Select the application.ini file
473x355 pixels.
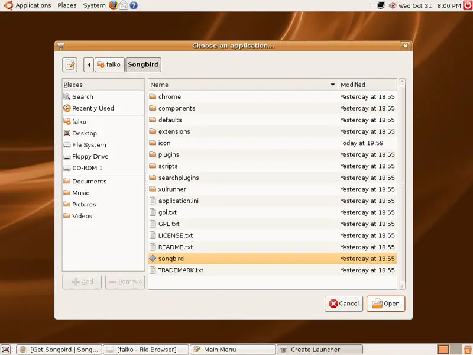pyautogui.click(x=273, y=201)
